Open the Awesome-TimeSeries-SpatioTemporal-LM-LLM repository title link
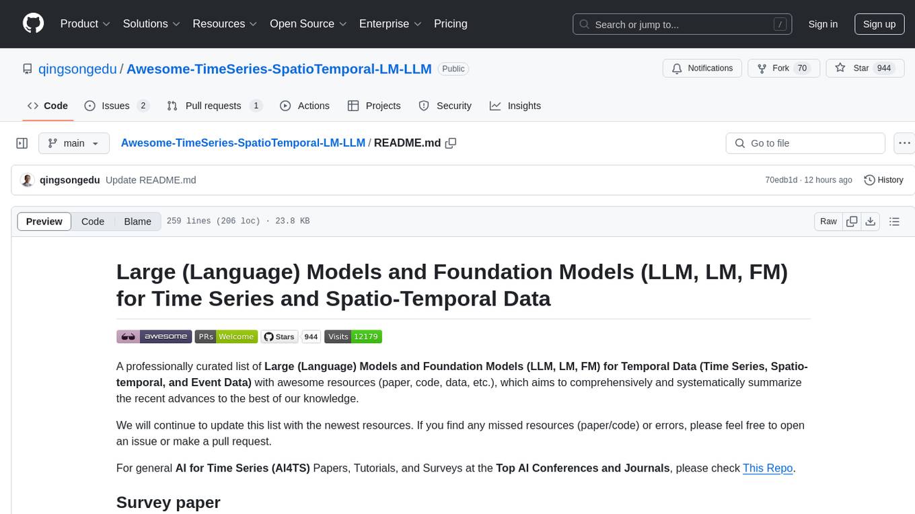The image size is (915, 514). 279,69
